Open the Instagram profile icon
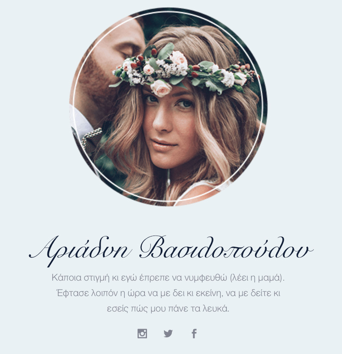Screen dimensions: 342x354 (142, 333)
